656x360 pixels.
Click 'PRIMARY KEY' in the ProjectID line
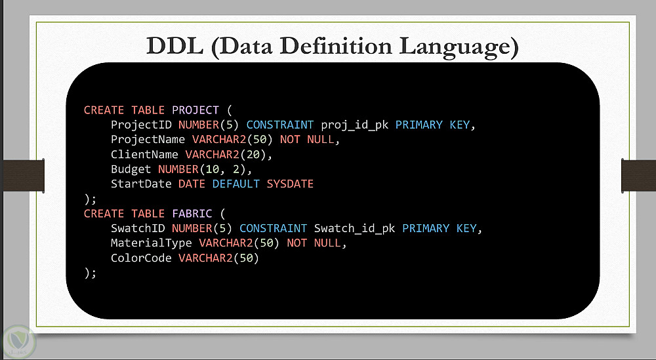point(432,125)
